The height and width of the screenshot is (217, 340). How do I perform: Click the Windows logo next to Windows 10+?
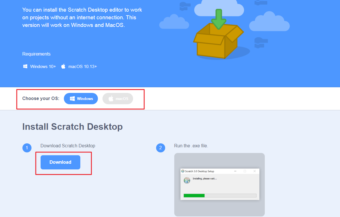pyautogui.click(x=25, y=66)
